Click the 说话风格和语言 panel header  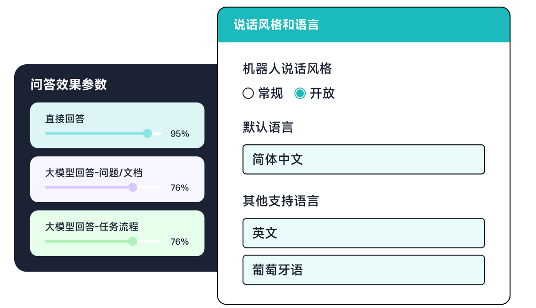click(x=276, y=25)
